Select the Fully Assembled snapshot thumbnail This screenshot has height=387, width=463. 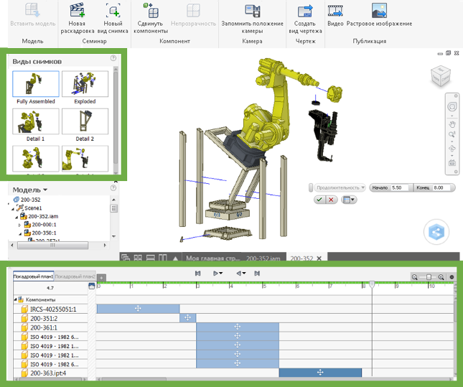(36, 84)
